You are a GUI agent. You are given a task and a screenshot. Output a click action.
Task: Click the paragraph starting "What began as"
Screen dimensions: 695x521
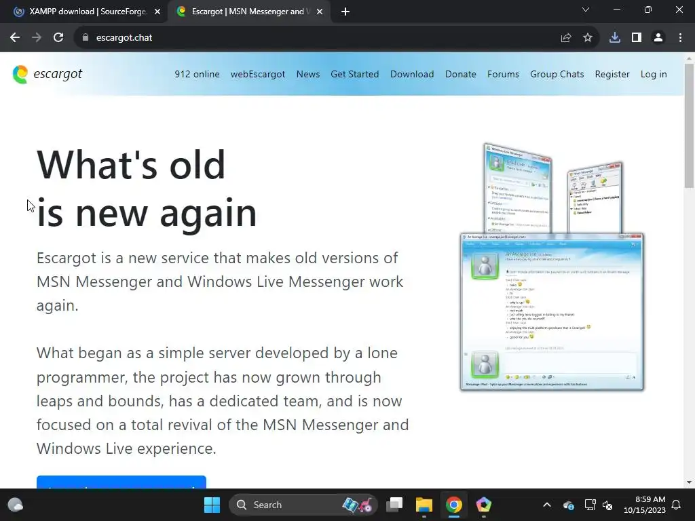[223, 400]
